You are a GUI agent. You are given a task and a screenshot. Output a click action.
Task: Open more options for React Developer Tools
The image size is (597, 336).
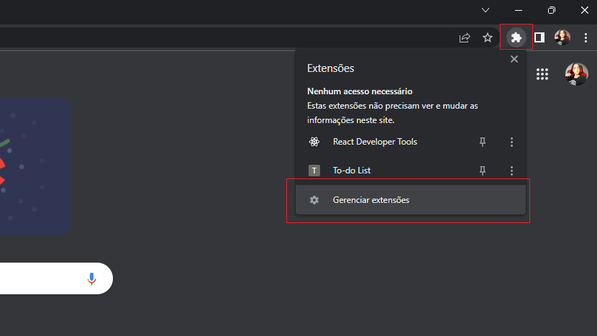pos(511,142)
